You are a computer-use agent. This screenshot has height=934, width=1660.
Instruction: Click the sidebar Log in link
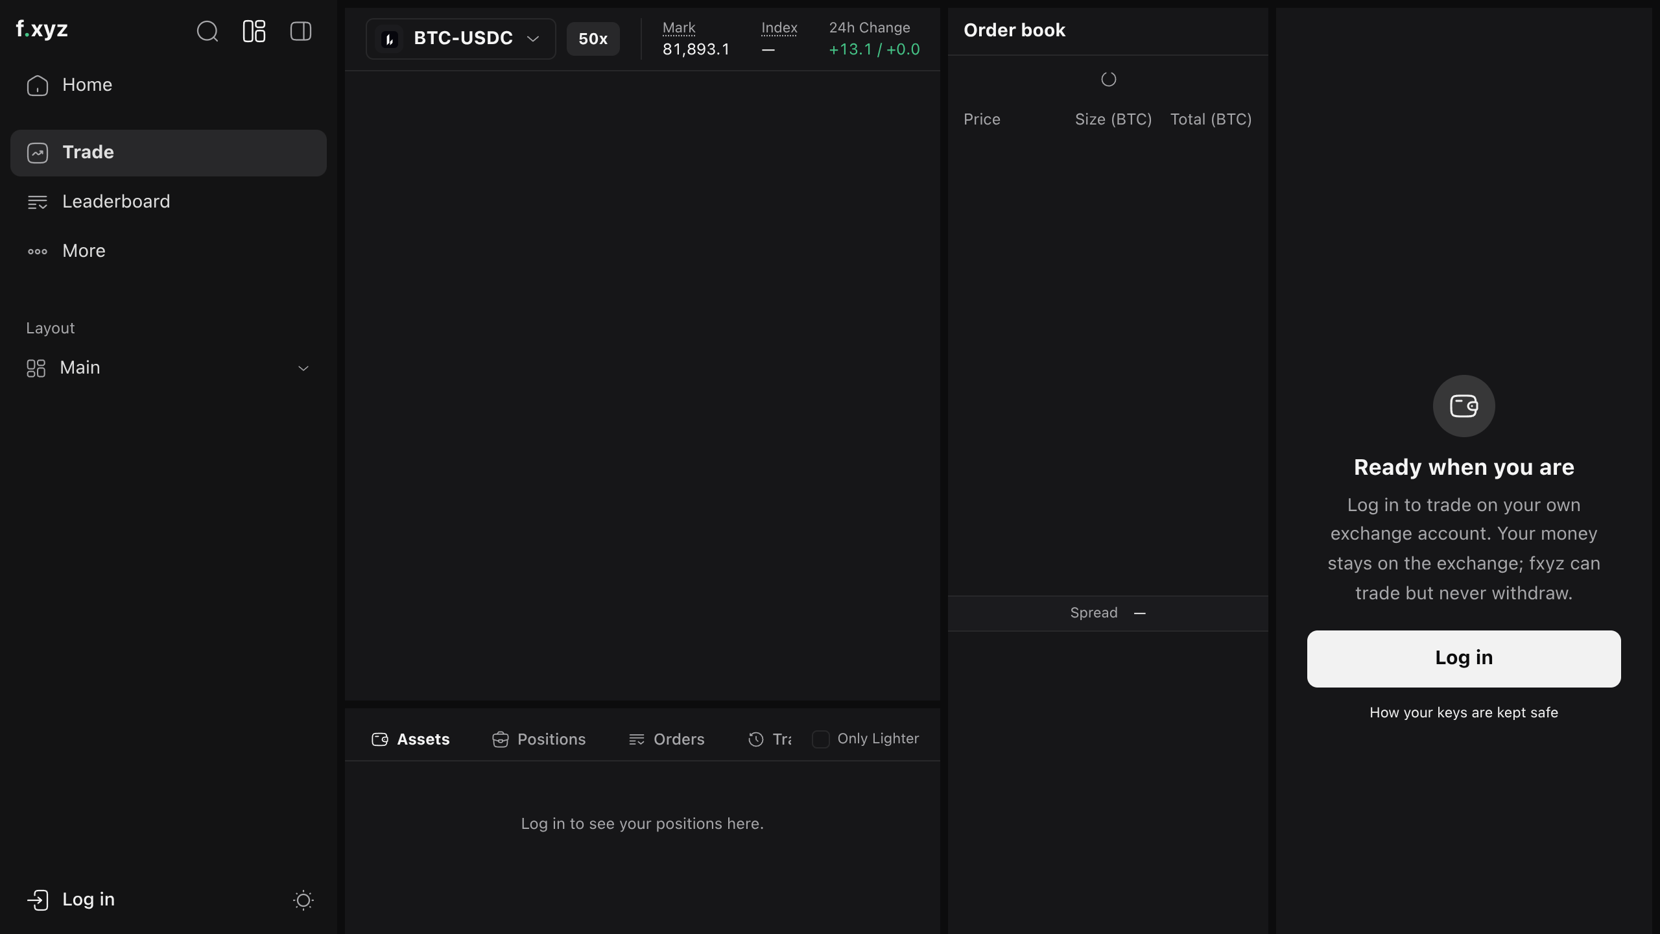(x=71, y=900)
